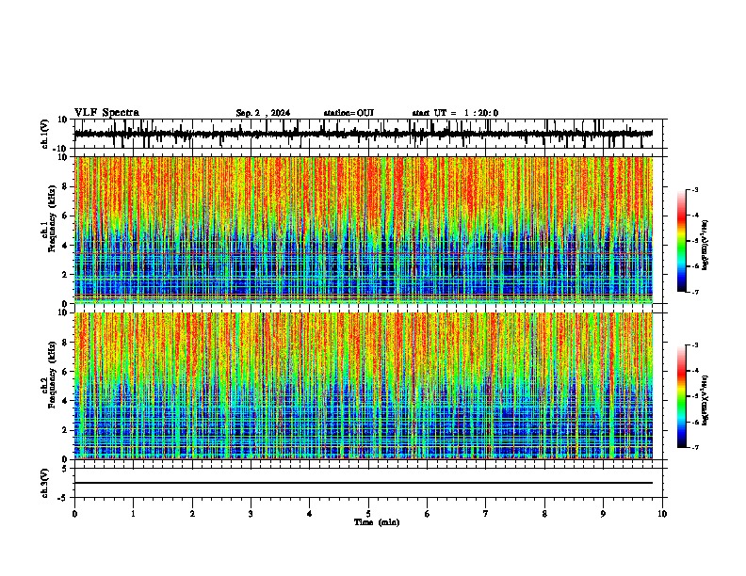746x576 pixels.
Task: Click the '8' kHz tick on ch.1 spectrogram
Action: [x=66, y=186]
